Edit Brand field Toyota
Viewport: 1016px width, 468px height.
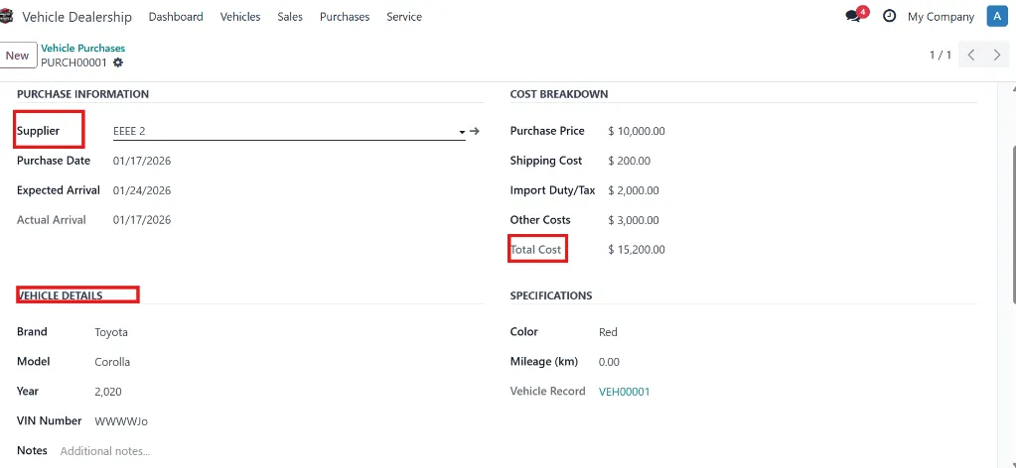[111, 332]
